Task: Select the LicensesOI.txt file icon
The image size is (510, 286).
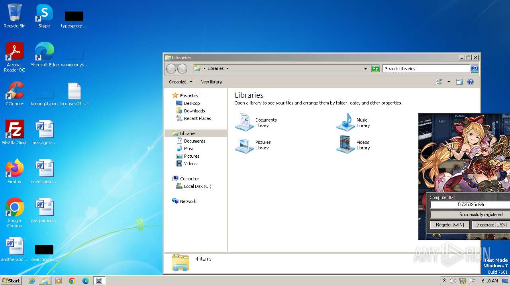Action: (x=74, y=94)
